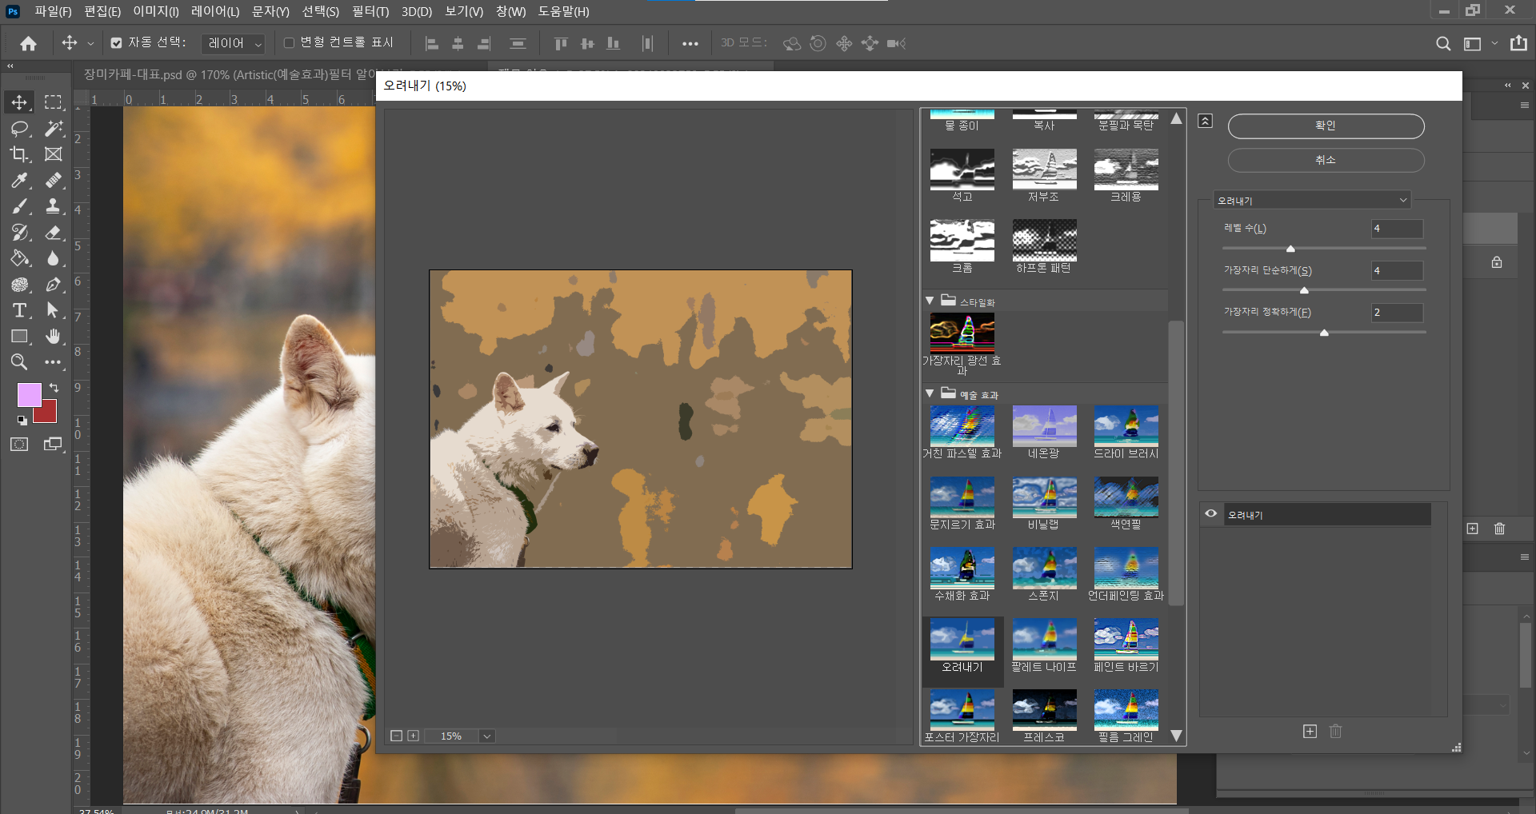Choose the 수채화 효과 filter thumbnail

(x=962, y=569)
